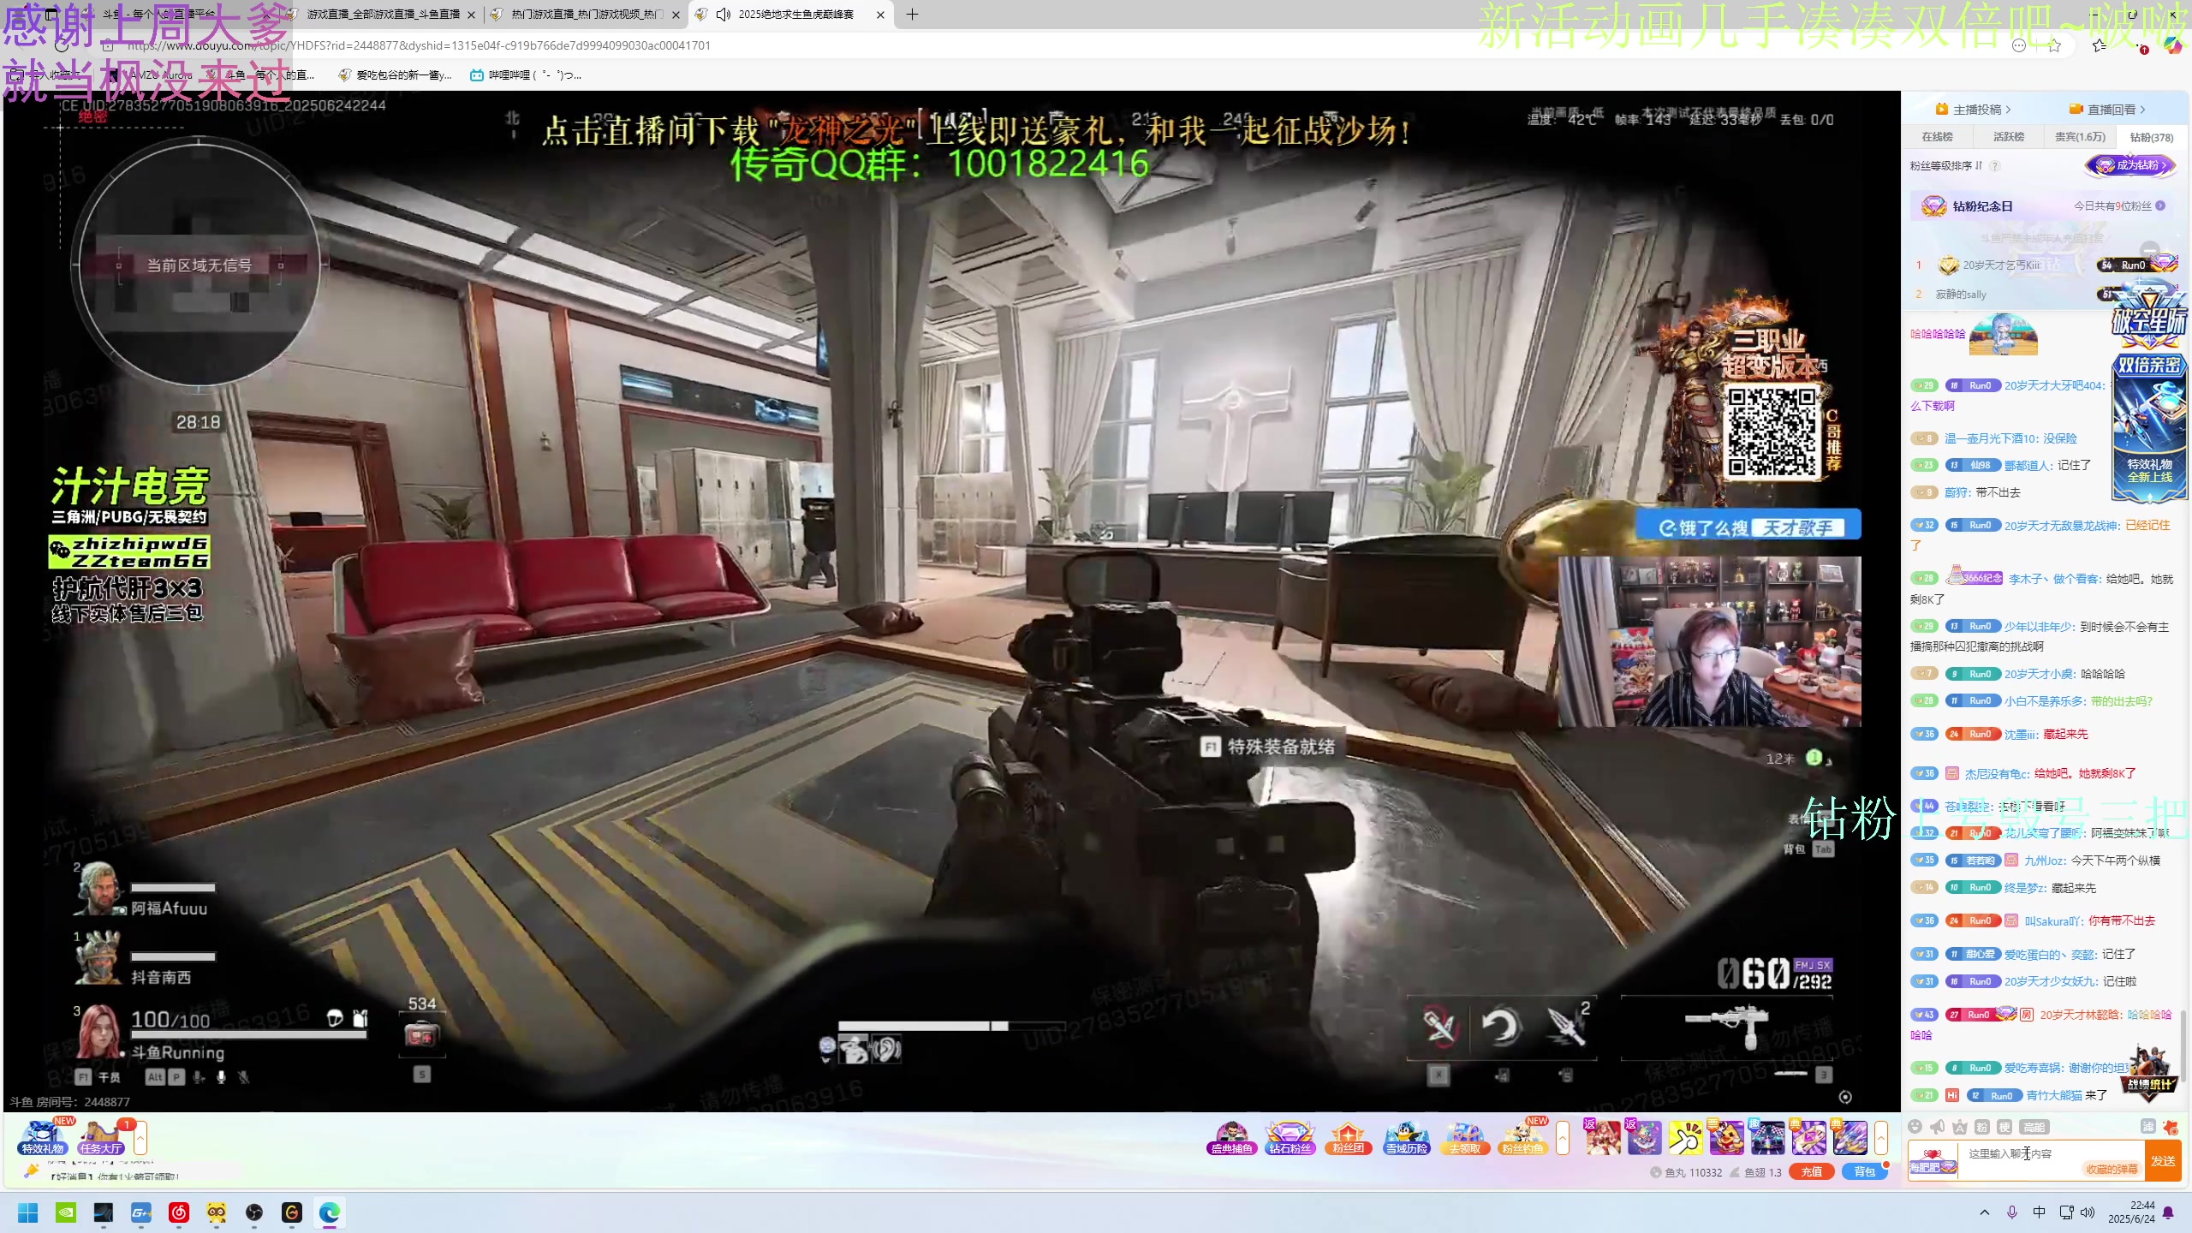Select the yellow pointing-hand gift
The width and height of the screenshot is (2192, 1233).
click(1685, 1137)
